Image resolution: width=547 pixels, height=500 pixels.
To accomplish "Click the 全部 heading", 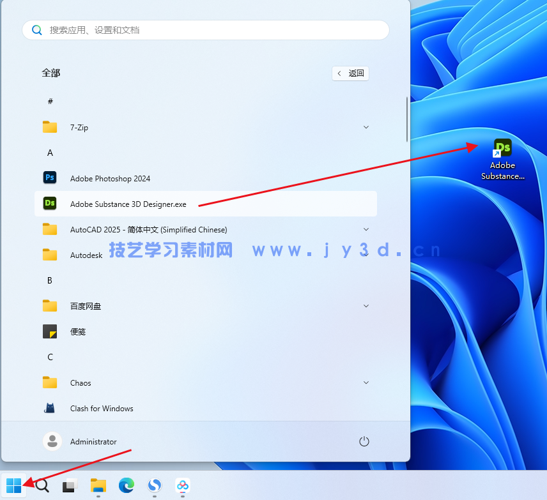I will pos(51,73).
